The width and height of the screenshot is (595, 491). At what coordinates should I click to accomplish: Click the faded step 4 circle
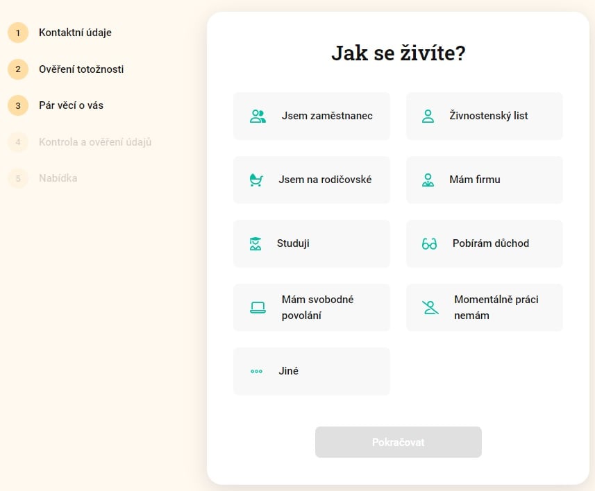coord(18,142)
